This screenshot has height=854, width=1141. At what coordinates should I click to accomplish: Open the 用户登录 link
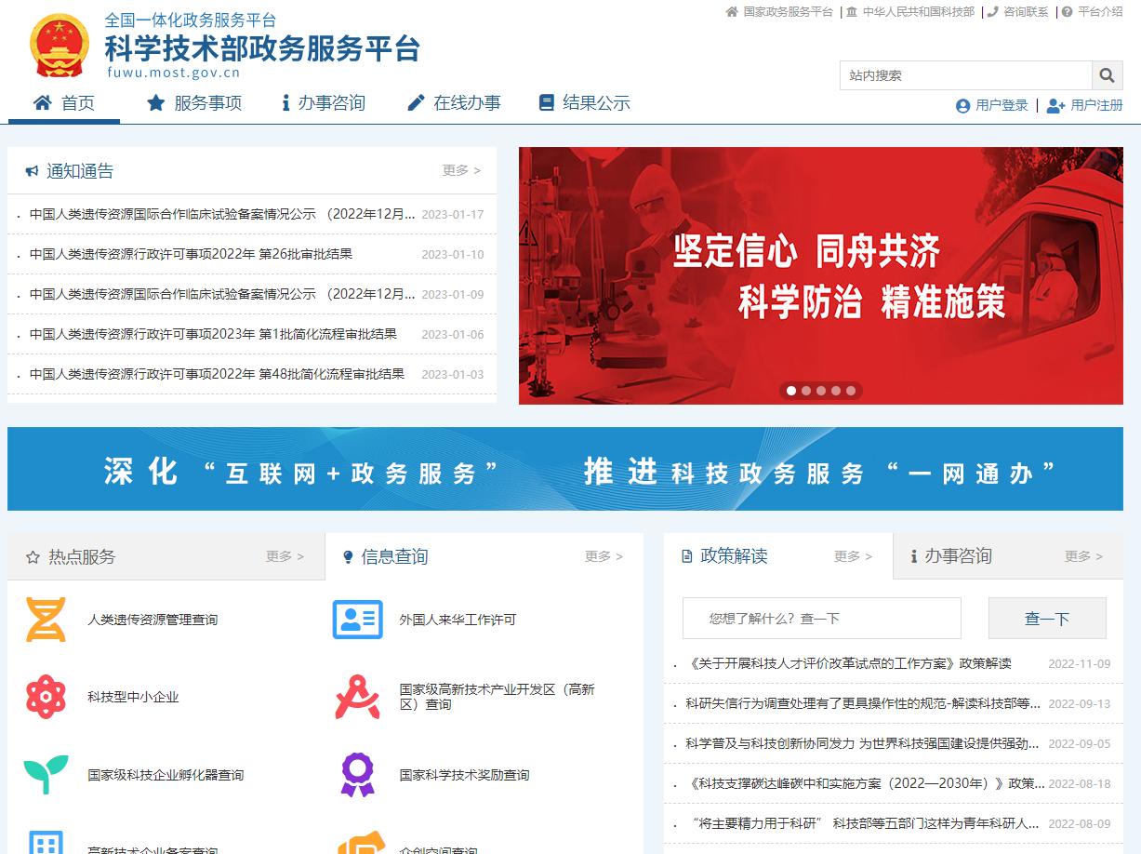click(992, 105)
